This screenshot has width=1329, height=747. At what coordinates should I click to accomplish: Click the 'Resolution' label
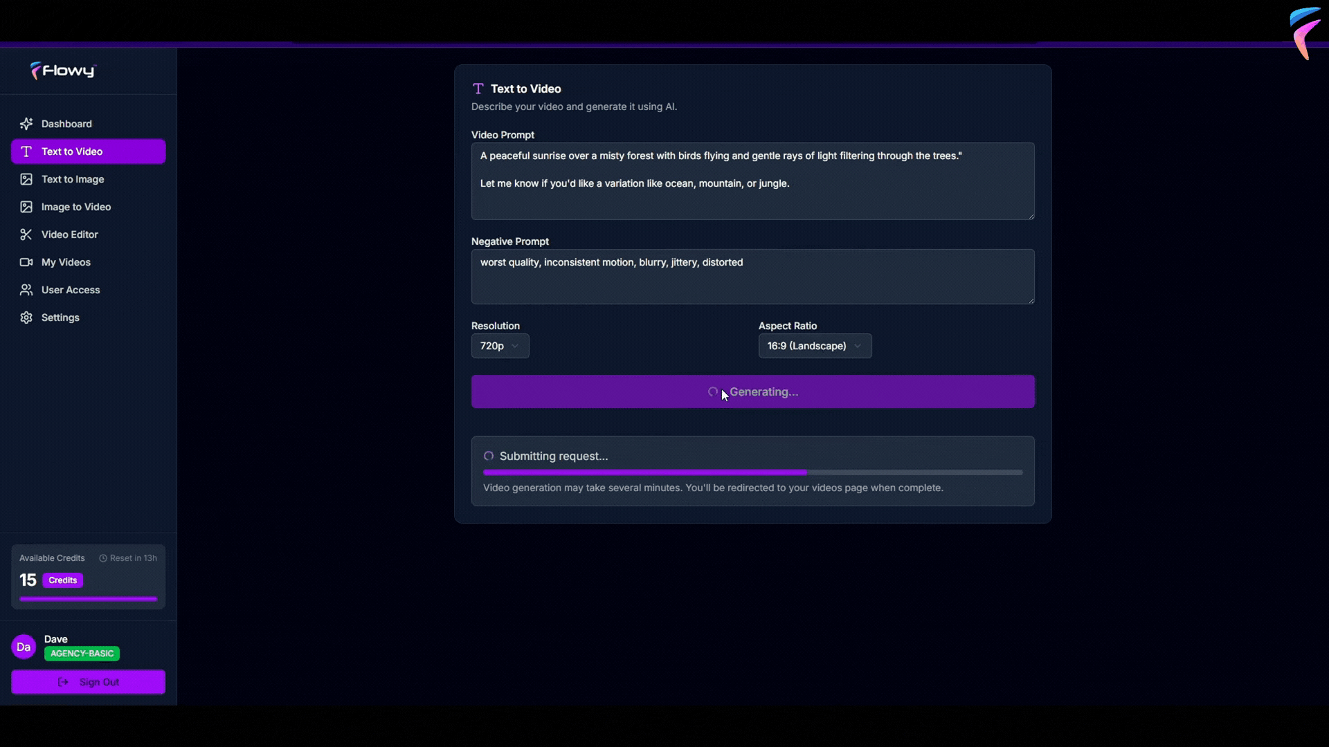pyautogui.click(x=496, y=326)
